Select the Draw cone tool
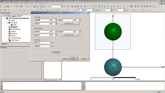 coord(51,10)
